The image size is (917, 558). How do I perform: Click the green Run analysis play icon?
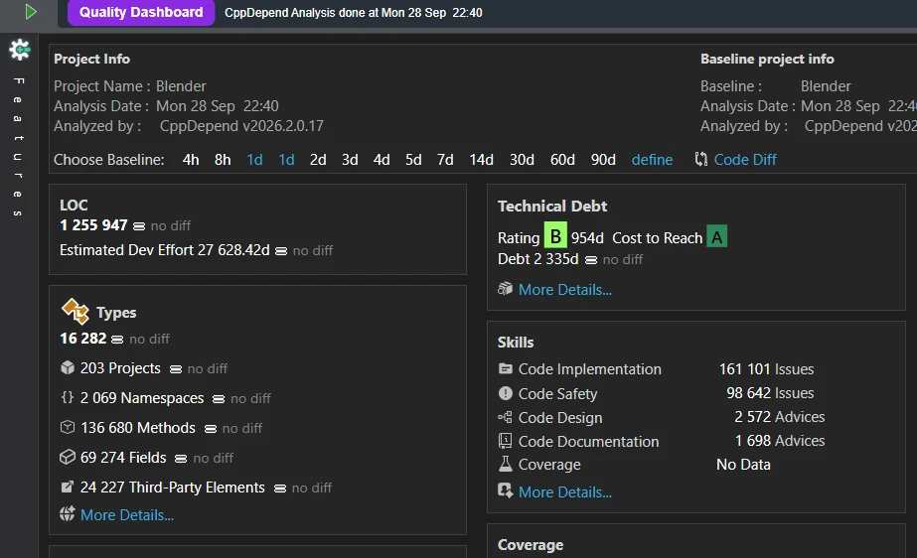31,12
